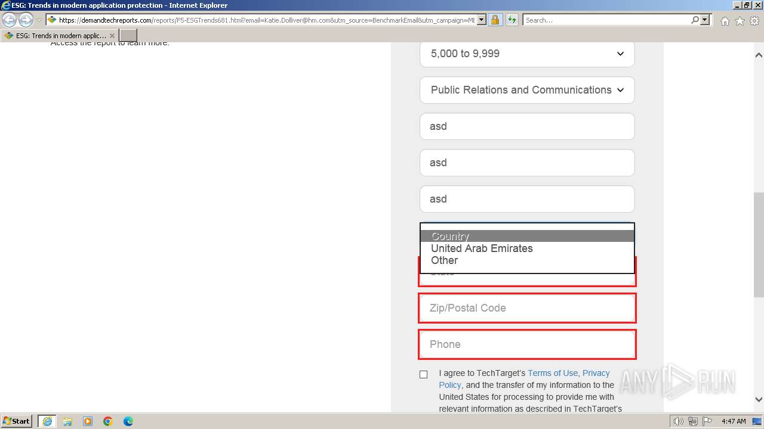Click the second asd text field

527,163
